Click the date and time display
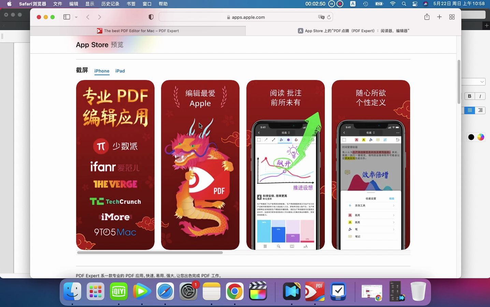The image size is (490, 307). [x=459, y=4]
